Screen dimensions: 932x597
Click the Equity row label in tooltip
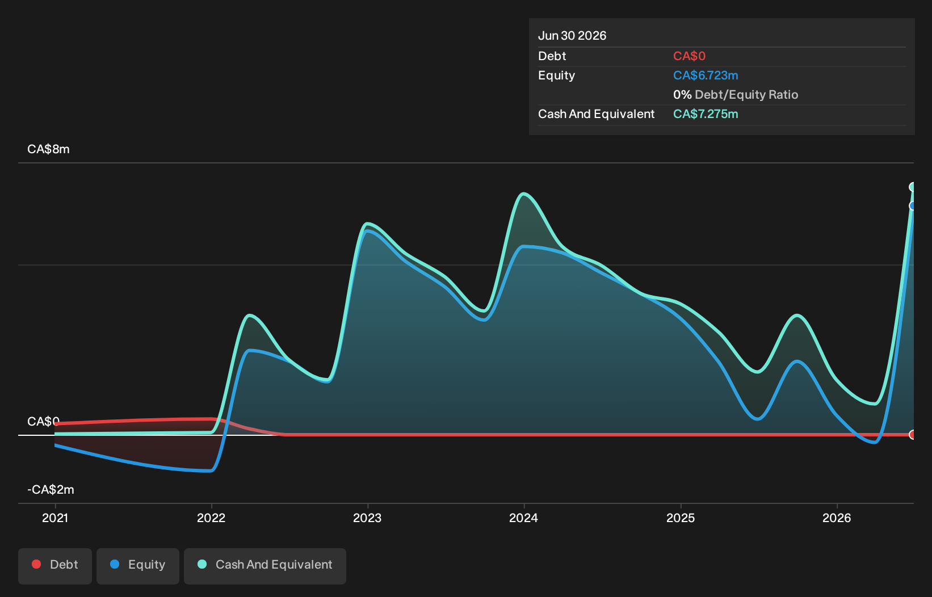click(x=556, y=75)
